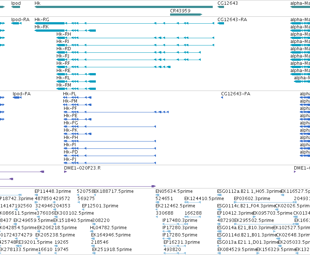Click the EP10412.3prime label
This screenshot has width=310, height=255.
pos(235,213)
